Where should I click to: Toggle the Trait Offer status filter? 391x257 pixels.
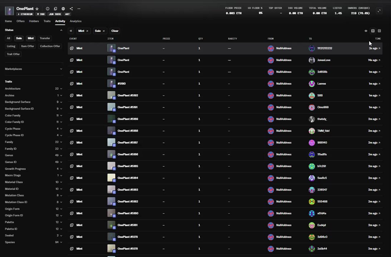(x=13, y=54)
